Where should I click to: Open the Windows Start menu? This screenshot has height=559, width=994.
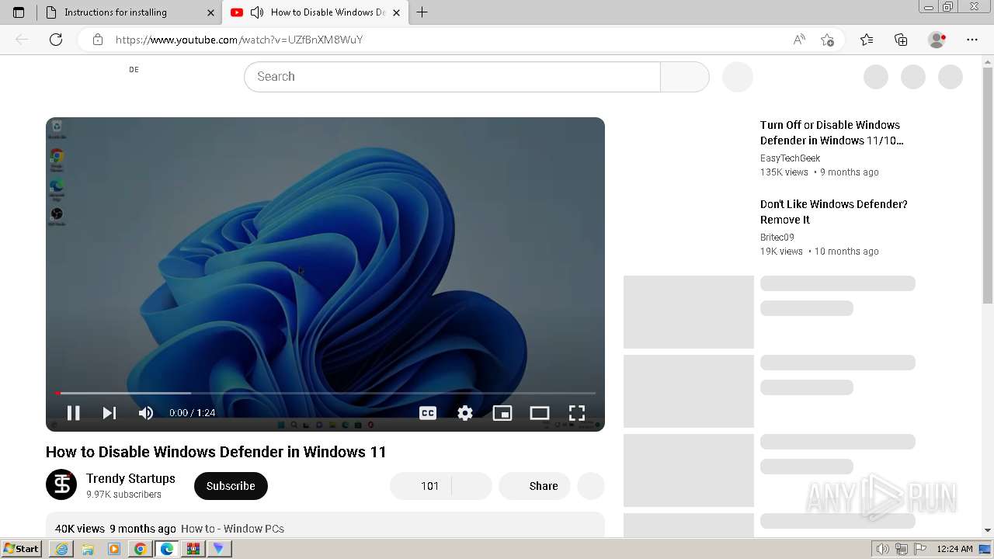[x=21, y=549]
